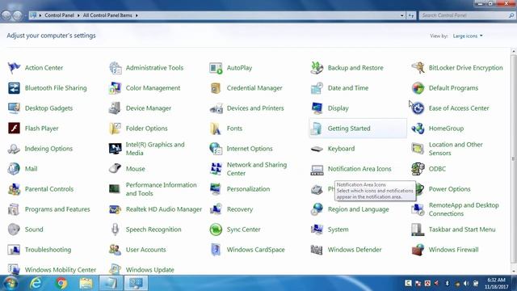This screenshot has width=517, height=291.
Task: Open the Speech Recognition microphone icon
Action: [115, 230]
